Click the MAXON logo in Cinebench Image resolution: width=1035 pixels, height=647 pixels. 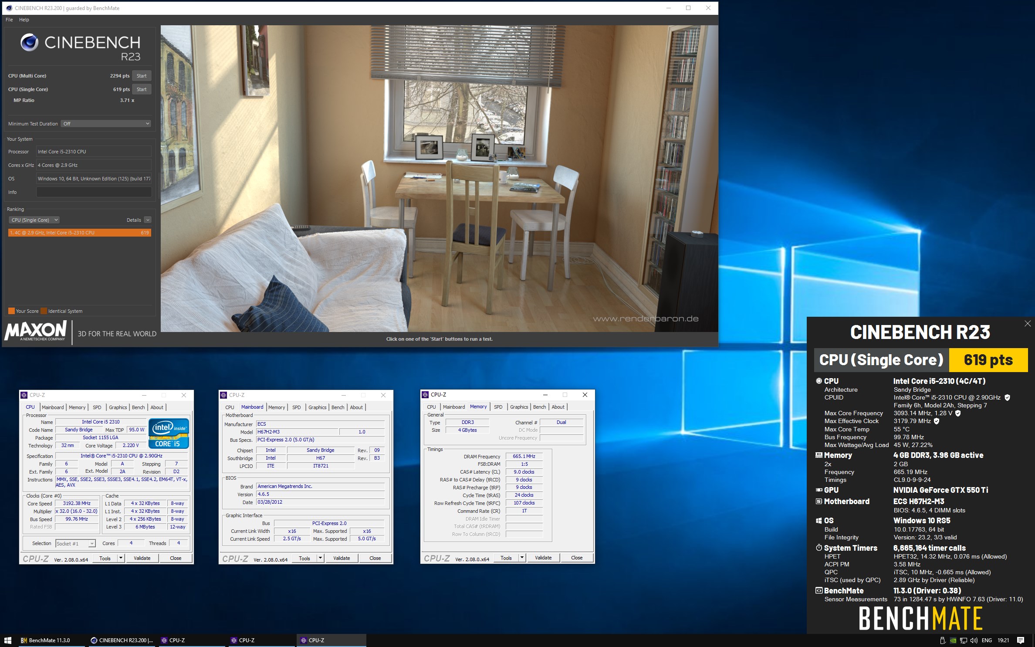point(36,331)
